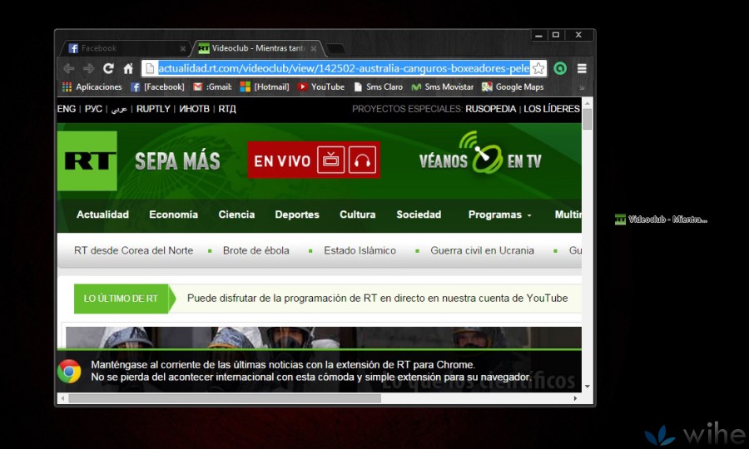
Task: Click the horizontal scrollbar thumb
Action: (x=225, y=398)
